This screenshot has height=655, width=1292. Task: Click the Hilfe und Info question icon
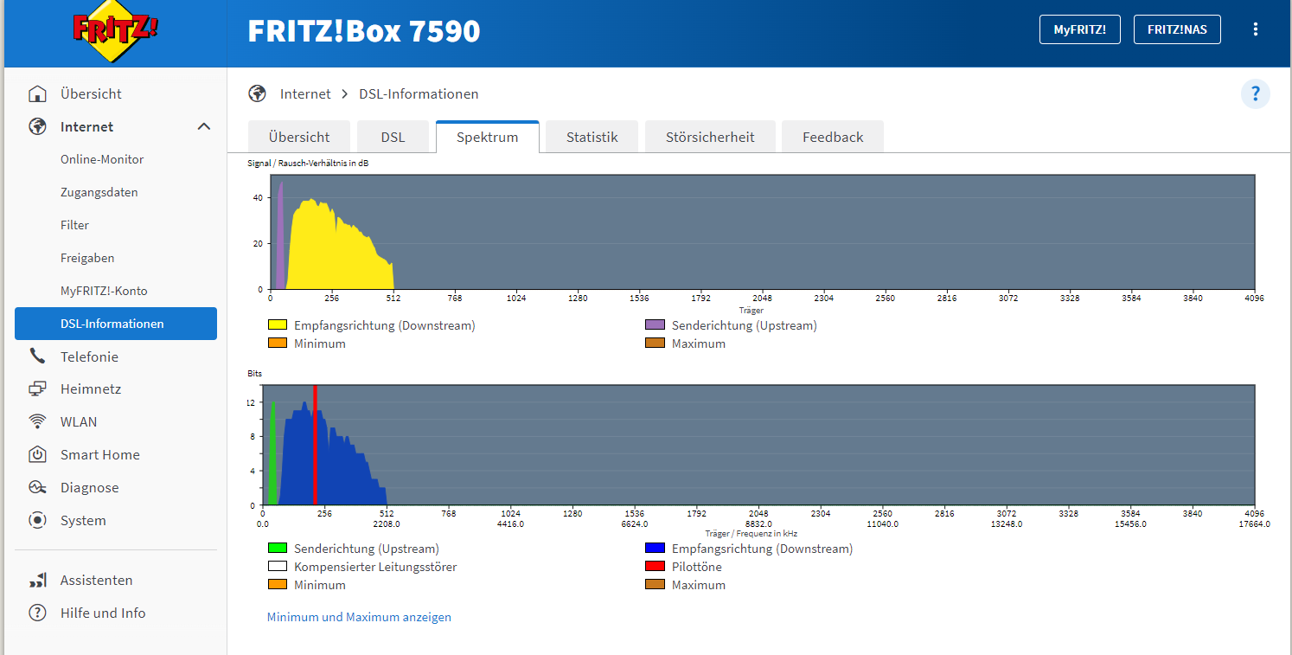(37, 613)
